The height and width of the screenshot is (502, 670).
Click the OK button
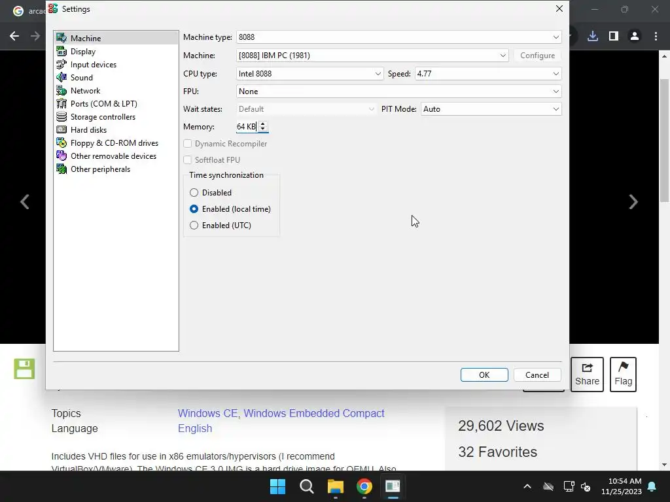tap(484, 375)
